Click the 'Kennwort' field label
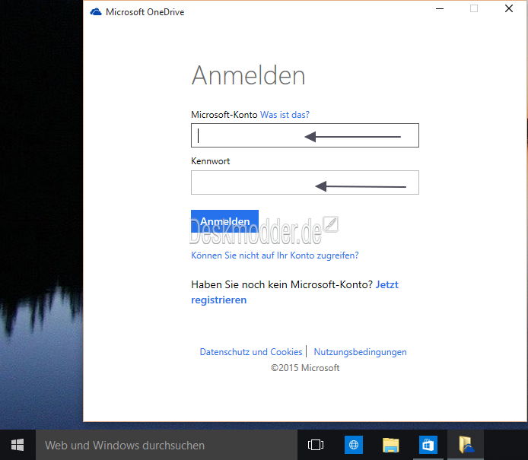The height and width of the screenshot is (460, 528). tap(211, 161)
